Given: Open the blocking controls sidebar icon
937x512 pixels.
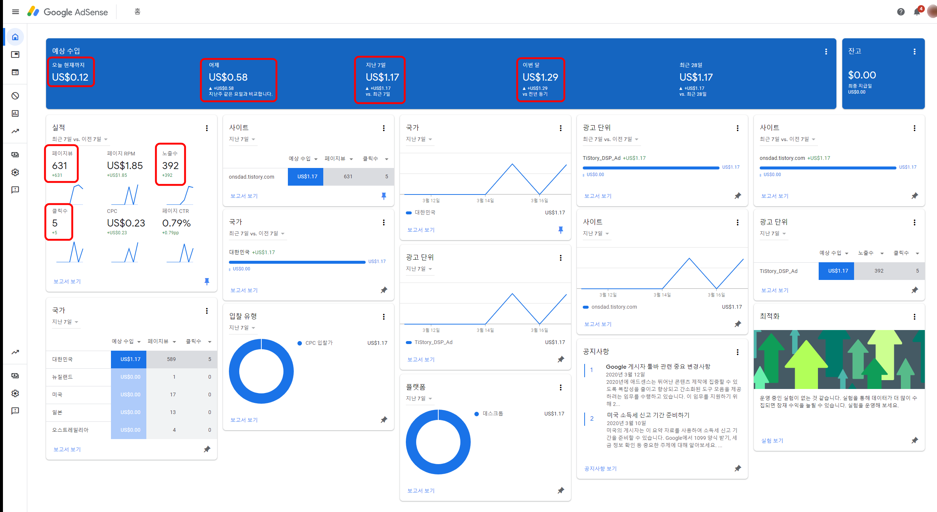Looking at the screenshot, I should coord(15,96).
